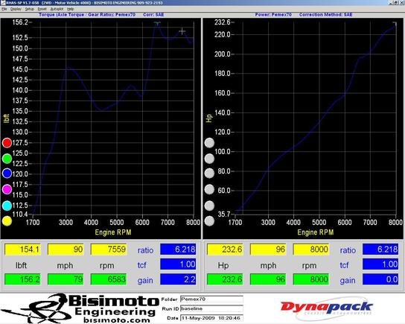Click the Engine RPM label under power chart
Viewport: 405px width, 324px height.
(316, 232)
